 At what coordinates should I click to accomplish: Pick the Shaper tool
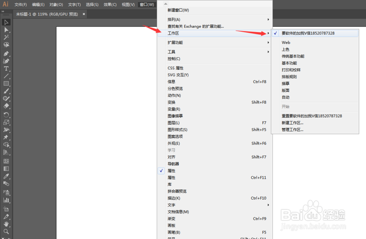(6, 98)
